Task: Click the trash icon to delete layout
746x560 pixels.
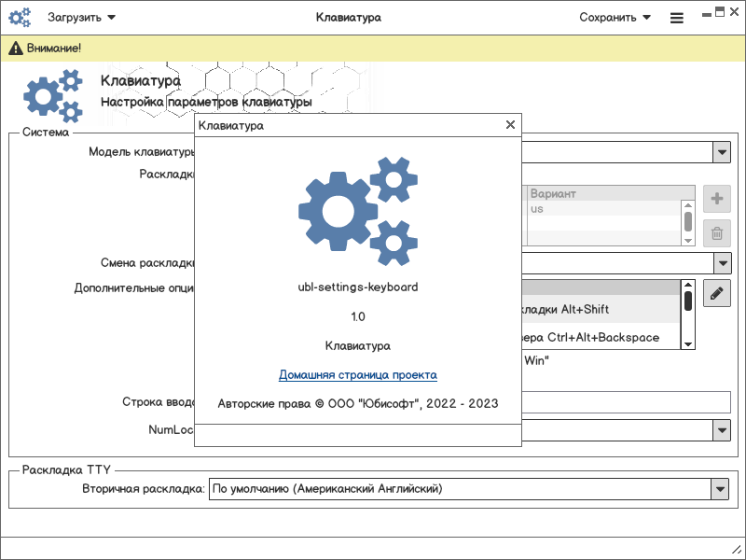Action: pyautogui.click(x=716, y=233)
